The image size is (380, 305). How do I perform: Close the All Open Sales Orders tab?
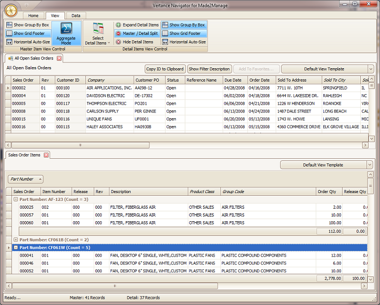click(x=59, y=58)
